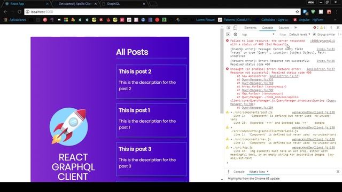Open the Angular NgForm bookmark
The image size is (342, 192).
(308, 20)
